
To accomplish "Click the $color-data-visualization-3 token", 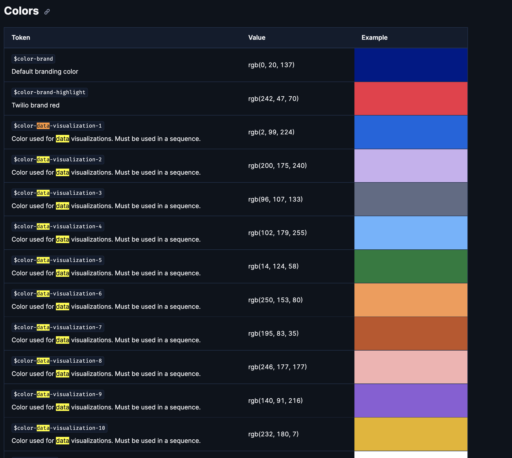I will click(58, 193).
